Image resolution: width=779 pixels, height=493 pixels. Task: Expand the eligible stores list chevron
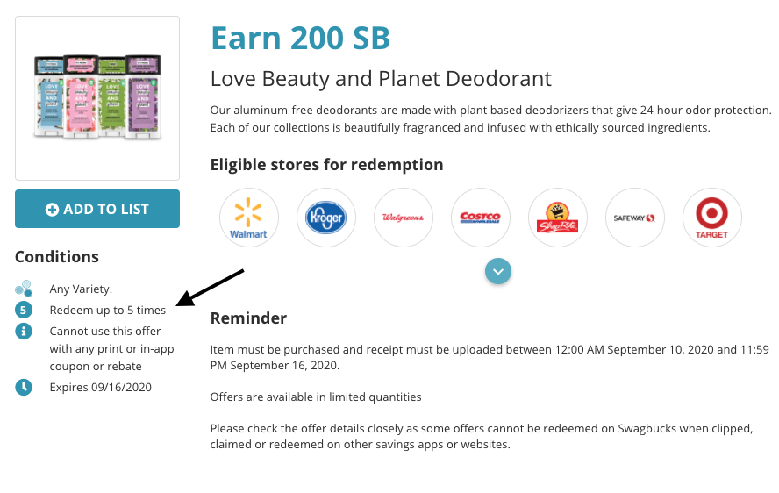pos(498,271)
